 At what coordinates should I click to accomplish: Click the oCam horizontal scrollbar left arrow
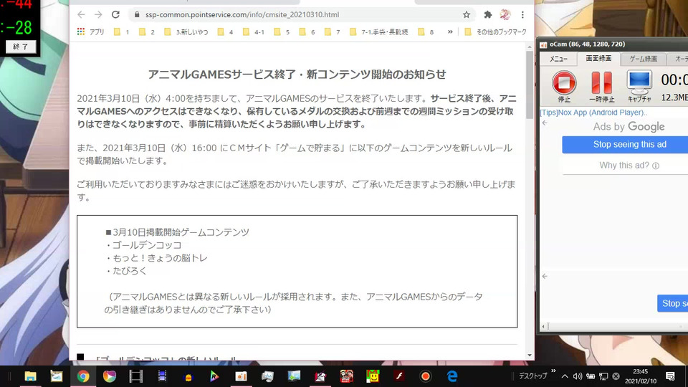[x=543, y=327]
